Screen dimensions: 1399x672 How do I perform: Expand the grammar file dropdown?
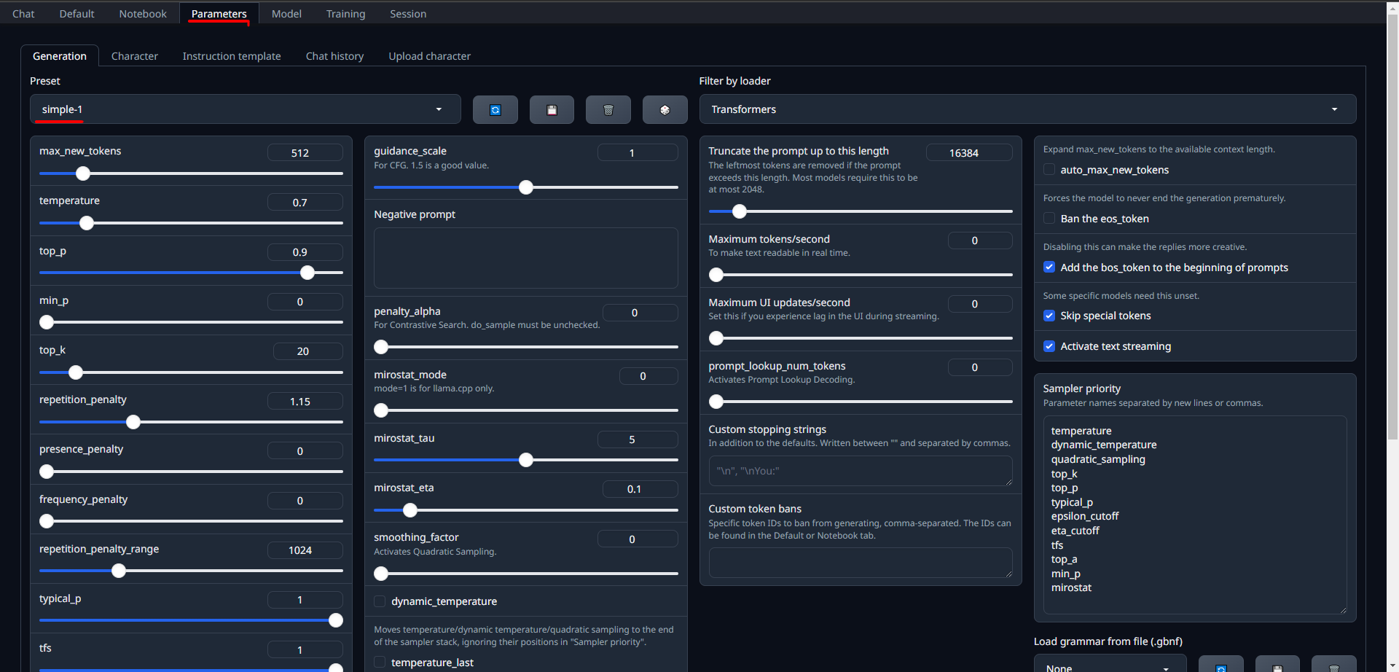click(x=1110, y=665)
